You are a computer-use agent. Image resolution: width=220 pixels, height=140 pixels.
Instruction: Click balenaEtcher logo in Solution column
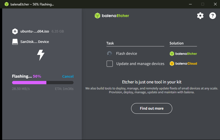pyautogui.click(x=183, y=54)
